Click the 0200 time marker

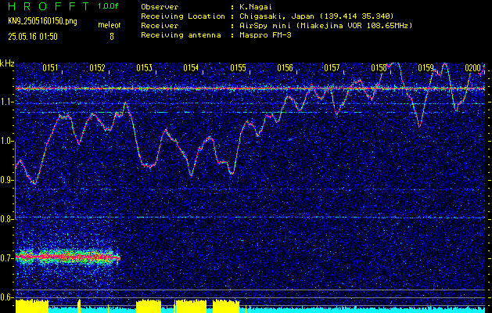(473, 67)
